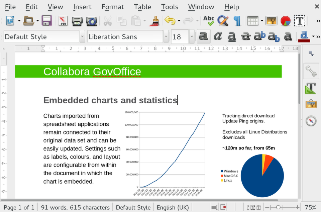
Task: Apply dark red font color
Action: 304,36
